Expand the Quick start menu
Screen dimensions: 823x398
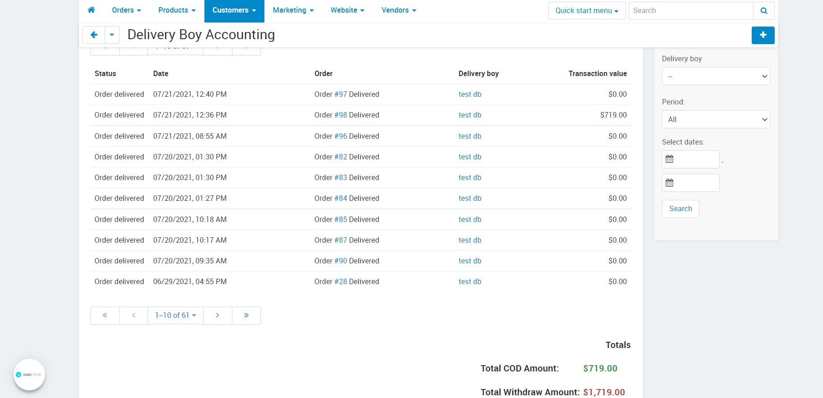pos(587,11)
